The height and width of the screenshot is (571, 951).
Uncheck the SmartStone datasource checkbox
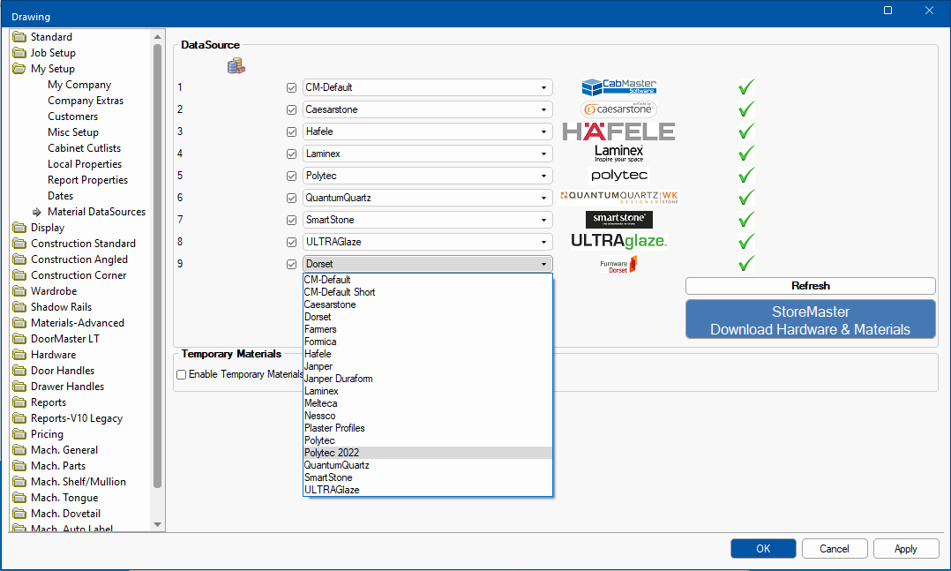point(292,220)
